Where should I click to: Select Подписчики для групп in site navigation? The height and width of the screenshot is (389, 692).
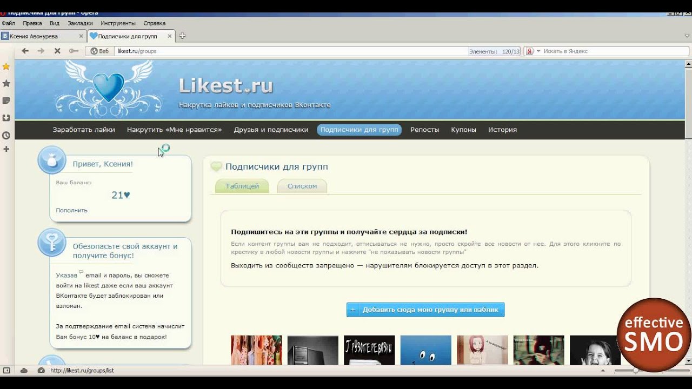pos(359,130)
